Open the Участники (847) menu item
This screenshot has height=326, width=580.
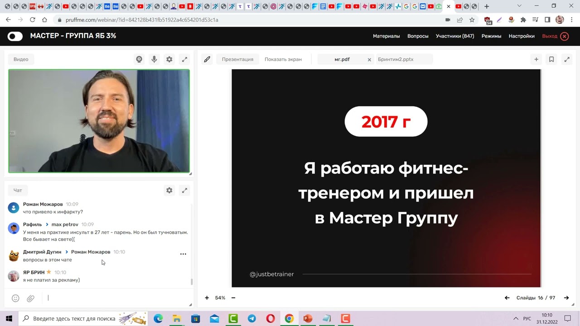[x=455, y=36]
